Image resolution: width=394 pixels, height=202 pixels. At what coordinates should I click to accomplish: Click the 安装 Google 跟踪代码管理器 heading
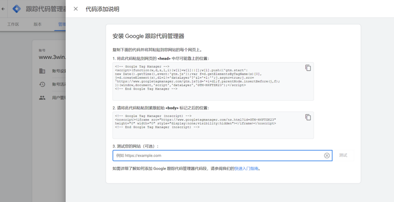148,36
